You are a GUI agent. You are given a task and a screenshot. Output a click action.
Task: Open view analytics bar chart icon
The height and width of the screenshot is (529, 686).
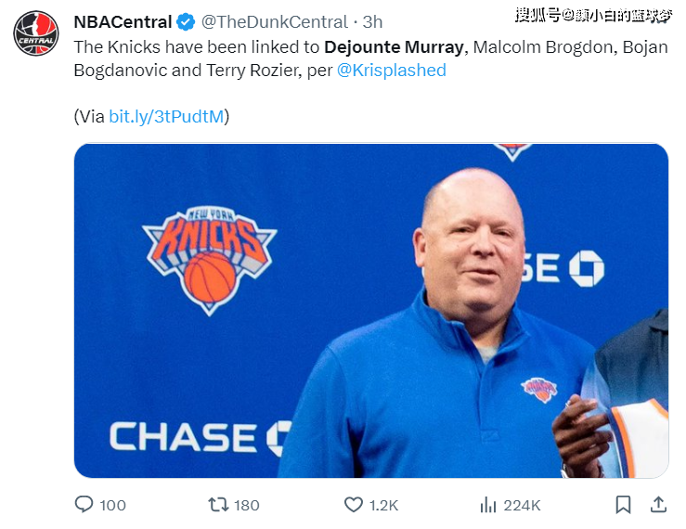(488, 504)
